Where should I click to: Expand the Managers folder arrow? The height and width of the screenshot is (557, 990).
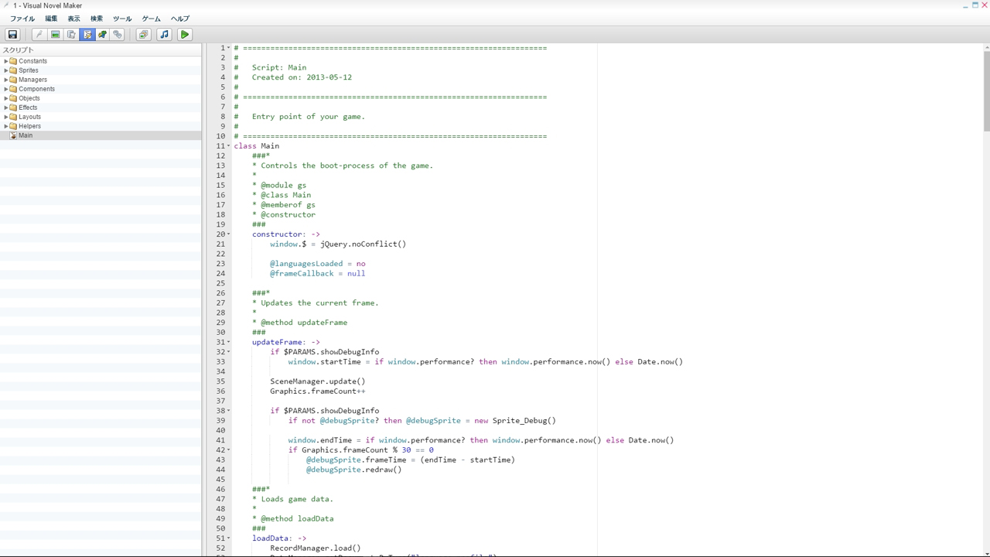click(6, 80)
